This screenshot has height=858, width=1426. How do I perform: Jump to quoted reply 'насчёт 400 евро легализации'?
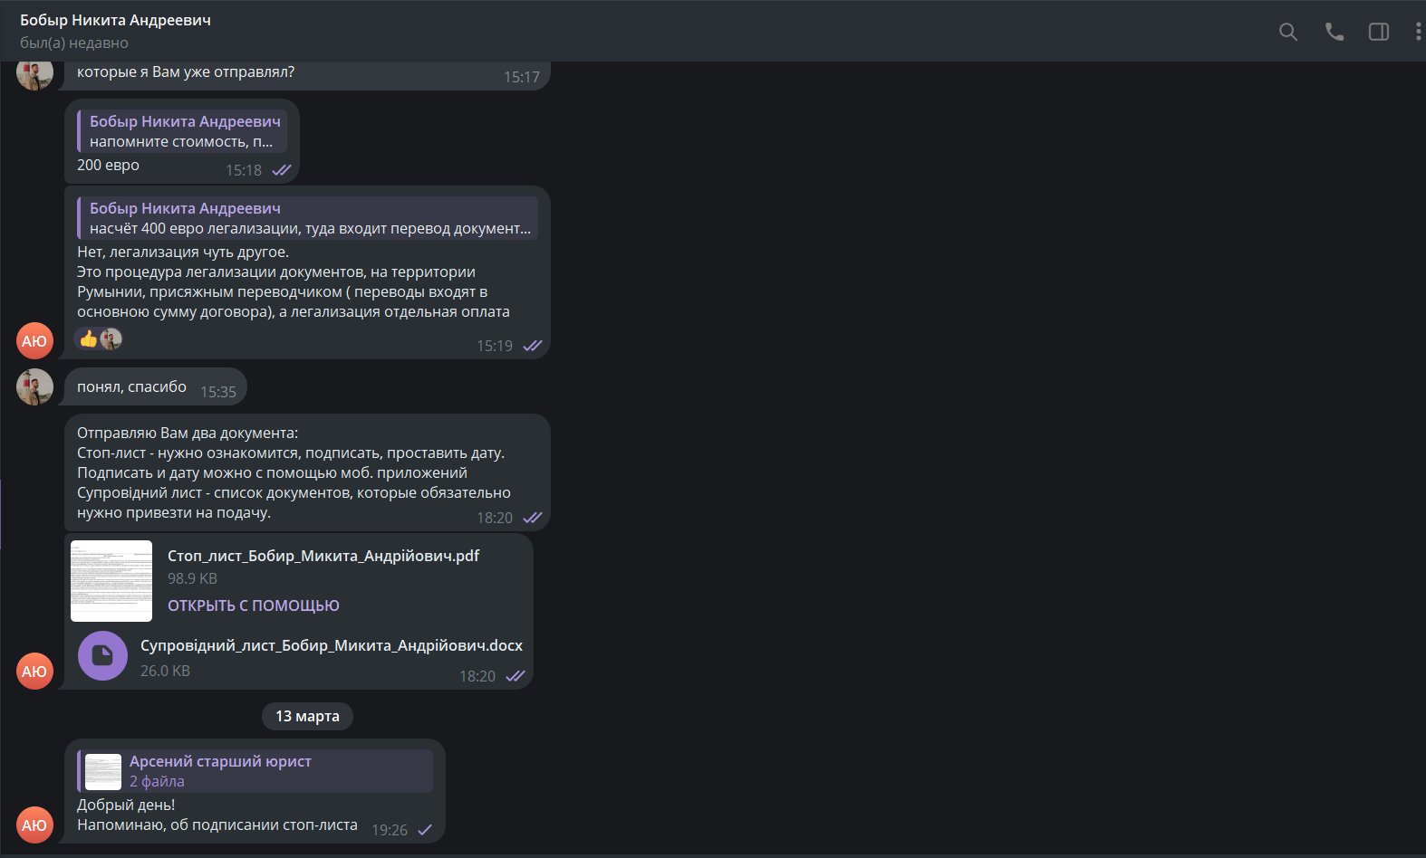pos(308,218)
